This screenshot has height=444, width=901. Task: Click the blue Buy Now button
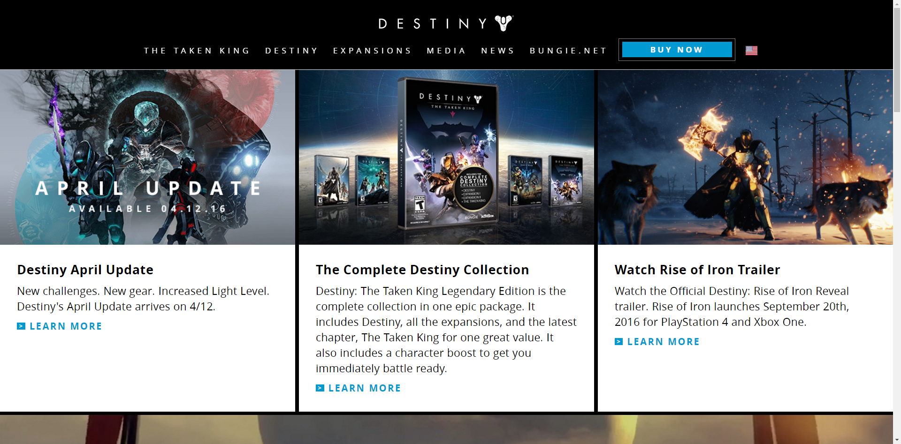677,50
